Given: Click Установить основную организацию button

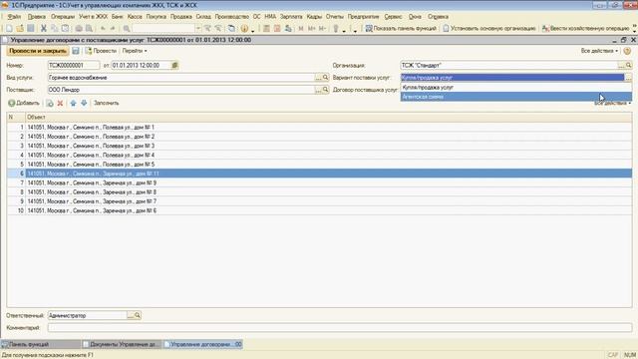Looking at the screenshot, I should (x=489, y=29).
